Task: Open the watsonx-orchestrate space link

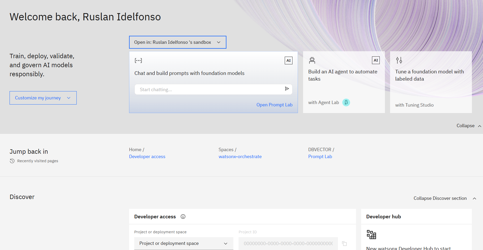Action: coord(240,157)
